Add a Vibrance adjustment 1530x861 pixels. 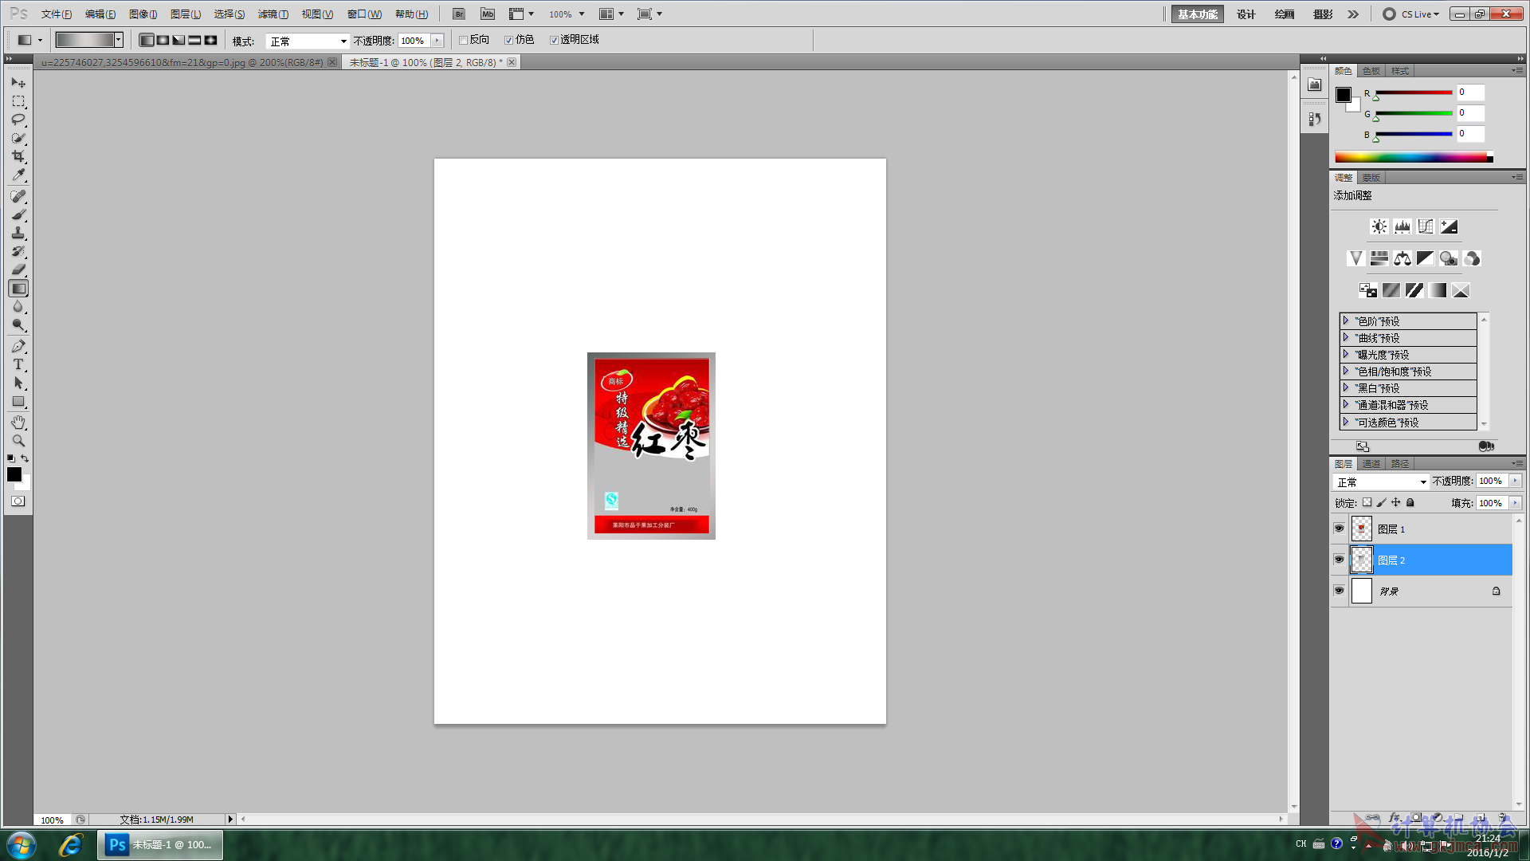1355,258
